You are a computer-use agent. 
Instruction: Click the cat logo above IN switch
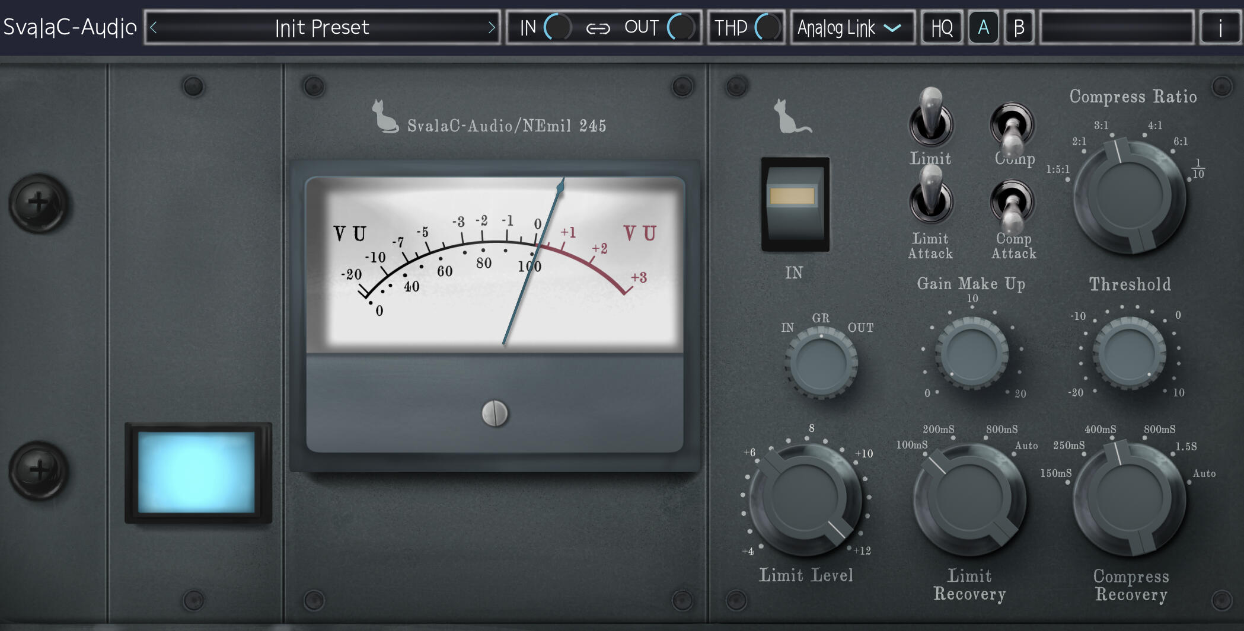[x=792, y=116]
